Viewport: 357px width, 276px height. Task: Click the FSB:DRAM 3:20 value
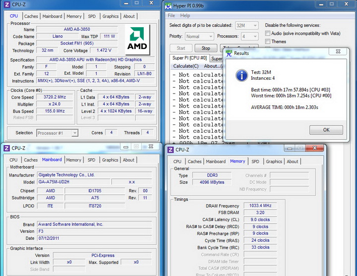(260, 213)
